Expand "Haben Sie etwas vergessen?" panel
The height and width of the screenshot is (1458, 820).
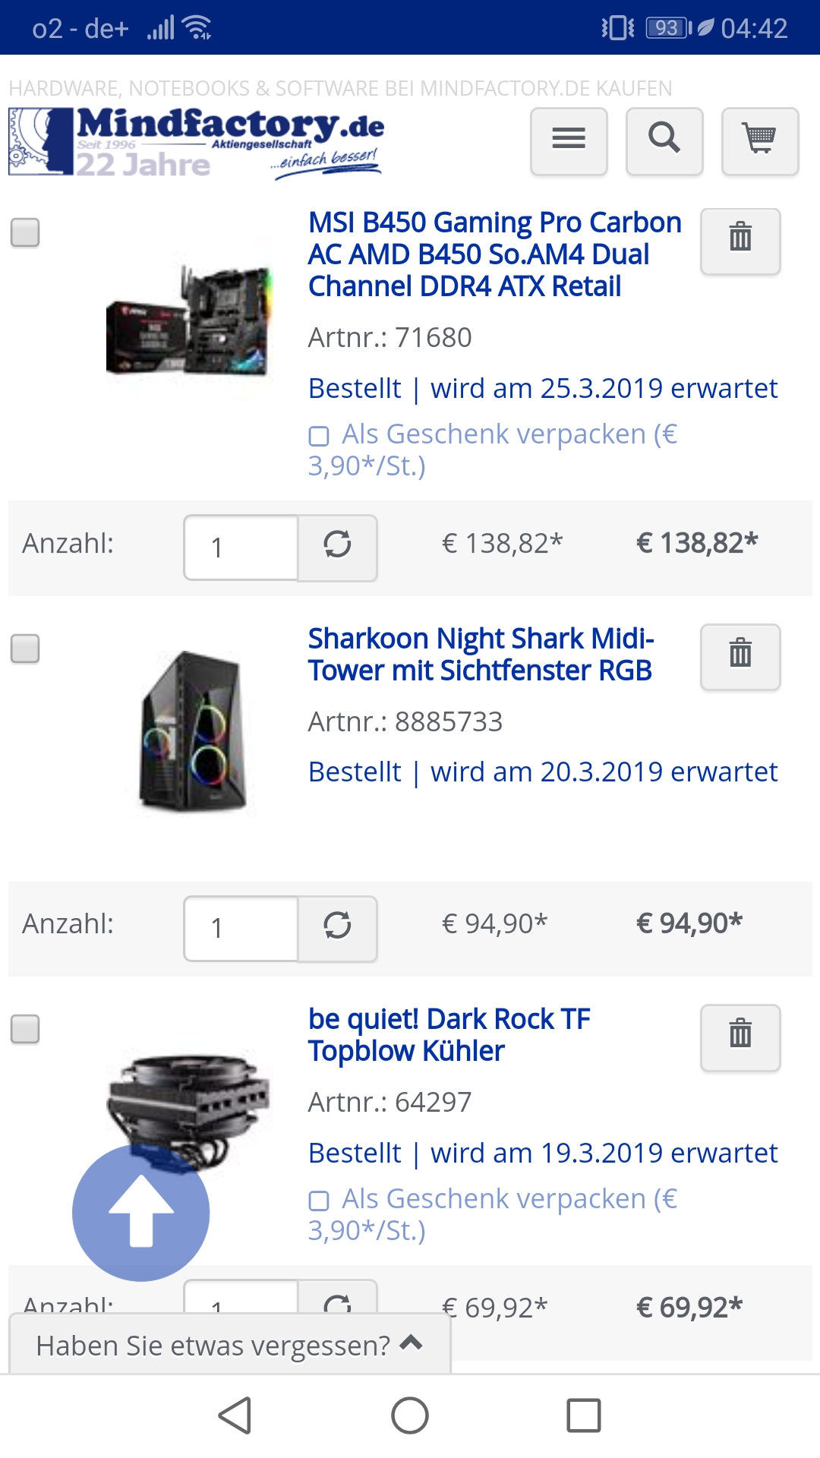[x=229, y=1345]
